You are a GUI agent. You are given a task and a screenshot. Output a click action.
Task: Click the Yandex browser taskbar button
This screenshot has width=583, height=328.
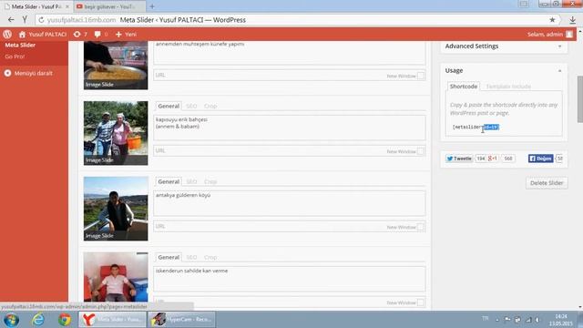(x=112, y=320)
